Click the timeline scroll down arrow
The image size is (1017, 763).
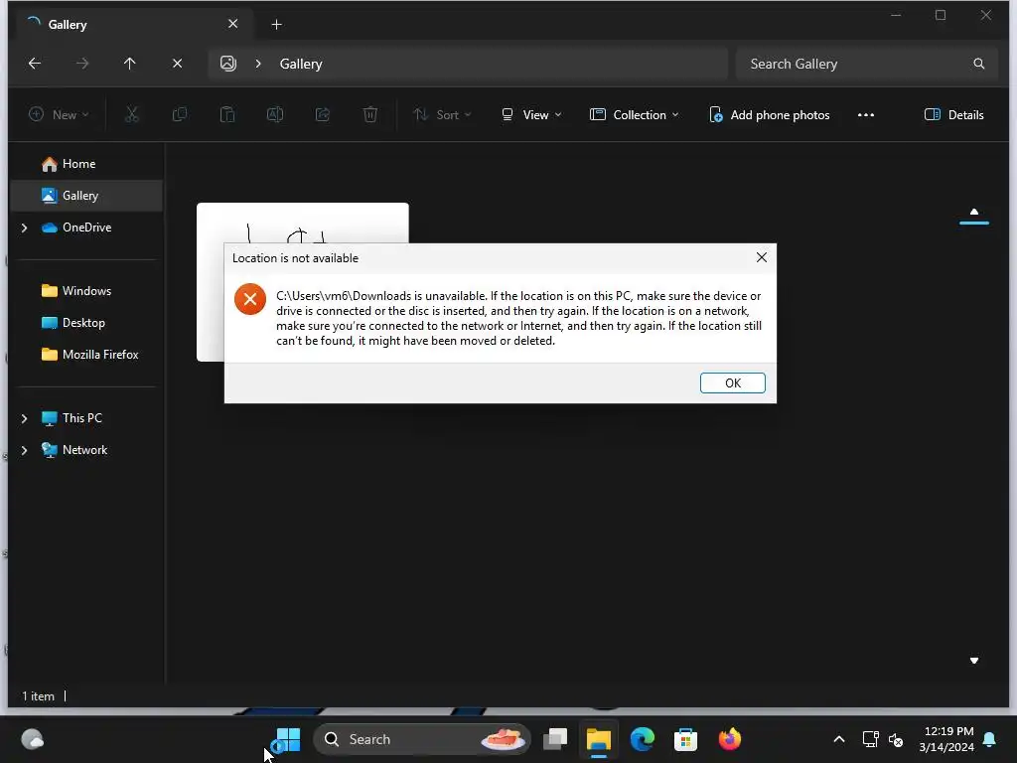[974, 661]
